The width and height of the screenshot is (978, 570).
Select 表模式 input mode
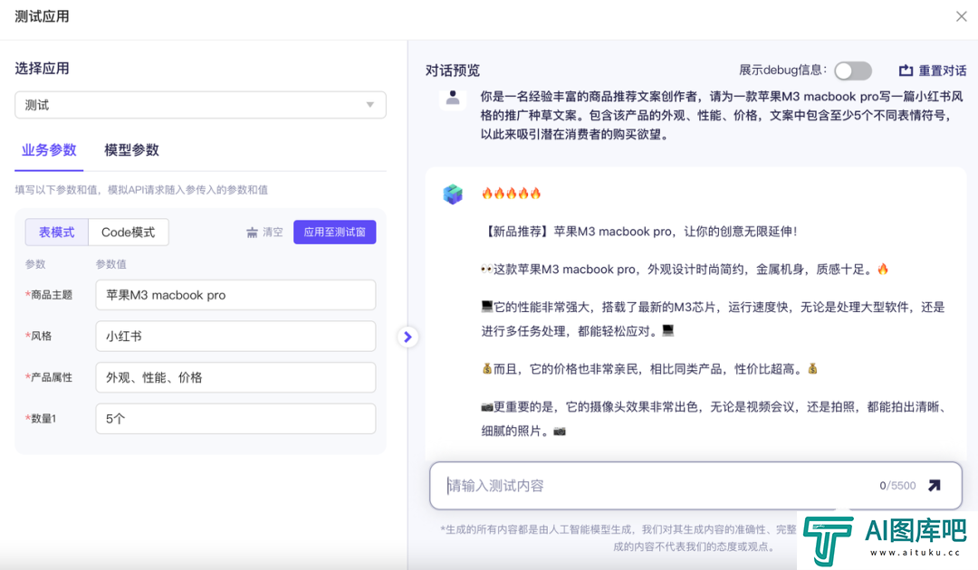click(57, 233)
